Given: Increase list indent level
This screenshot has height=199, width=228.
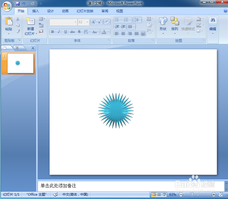Looking at the screenshot, I should pyautogui.click(x=123, y=26).
